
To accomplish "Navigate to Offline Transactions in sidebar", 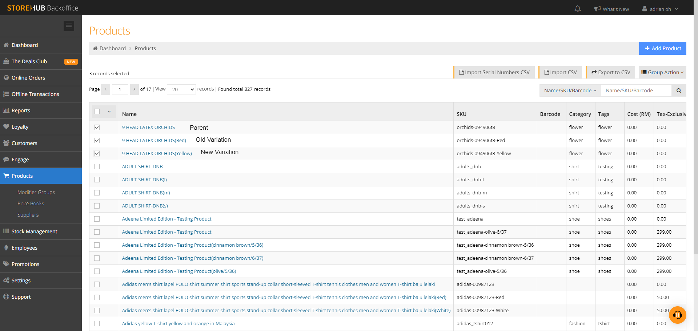I will (x=41, y=94).
